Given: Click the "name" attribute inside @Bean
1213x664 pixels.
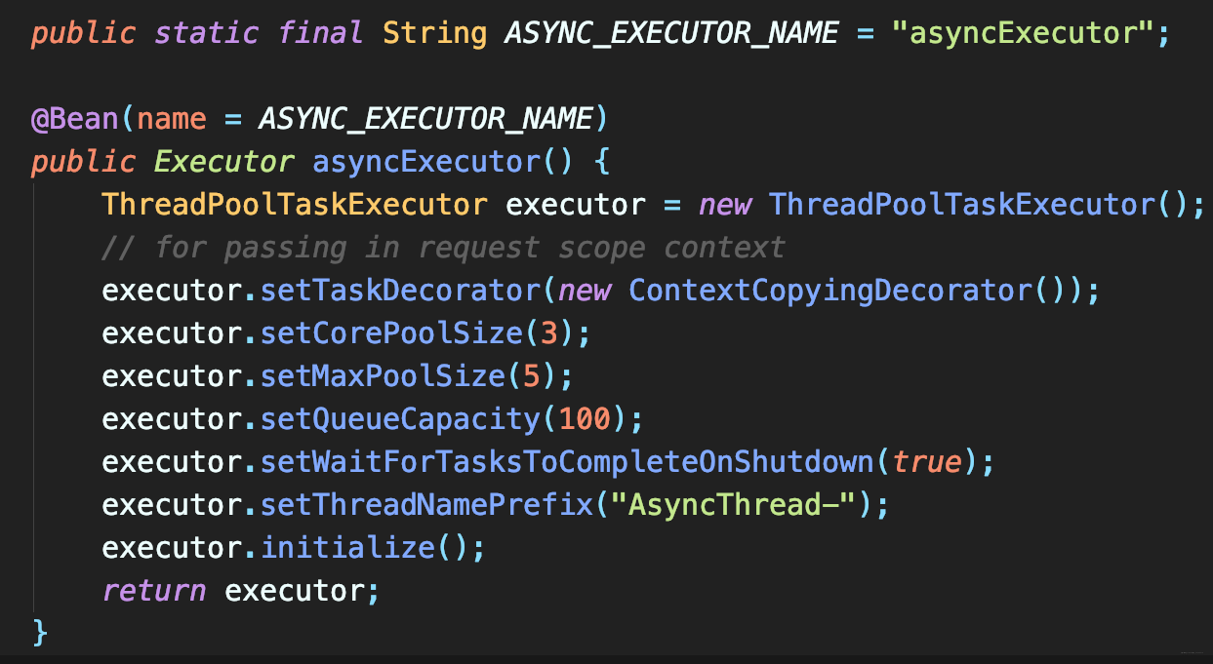Looking at the screenshot, I should [x=172, y=119].
